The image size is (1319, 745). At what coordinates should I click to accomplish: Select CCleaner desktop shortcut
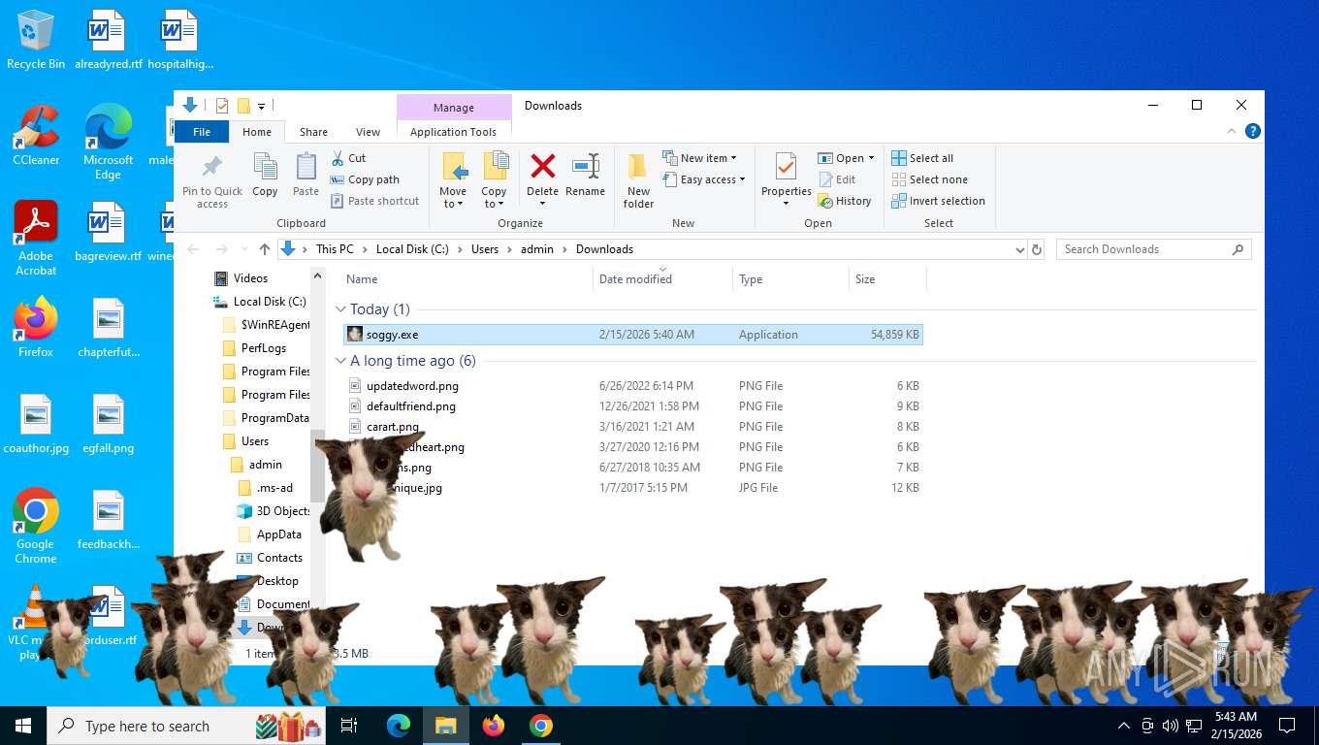36,135
